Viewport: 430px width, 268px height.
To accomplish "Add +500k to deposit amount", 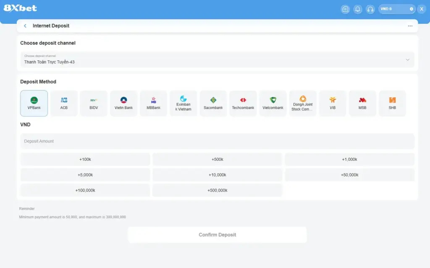I will pos(218,160).
